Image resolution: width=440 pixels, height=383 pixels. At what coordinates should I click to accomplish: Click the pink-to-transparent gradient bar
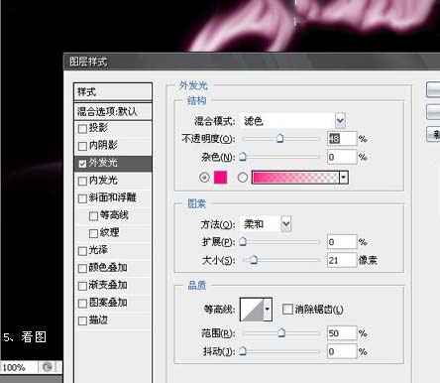point(295,178)
